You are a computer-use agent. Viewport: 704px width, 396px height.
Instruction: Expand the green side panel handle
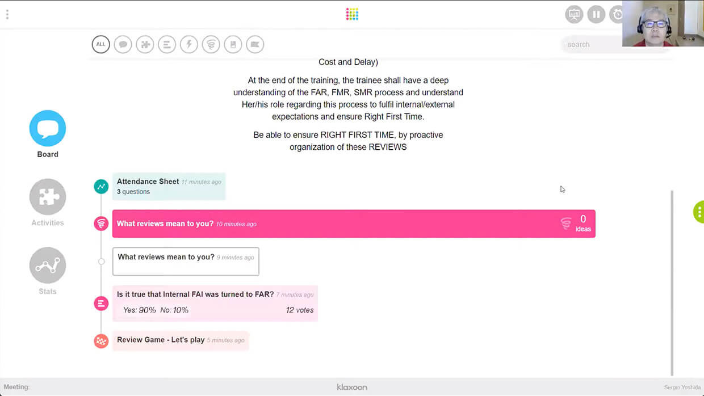click(x=699, y=212)
